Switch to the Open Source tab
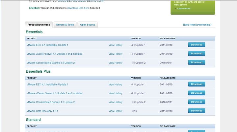The image size is (237, 132). (88, 25)
